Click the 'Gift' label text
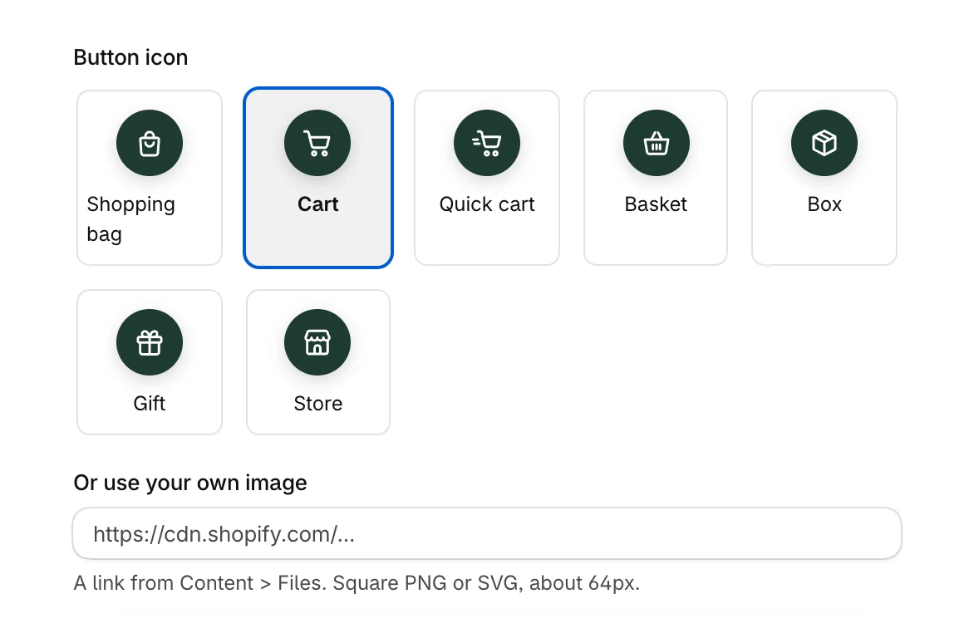Viewport: 974px width, 638px height. 149,404
